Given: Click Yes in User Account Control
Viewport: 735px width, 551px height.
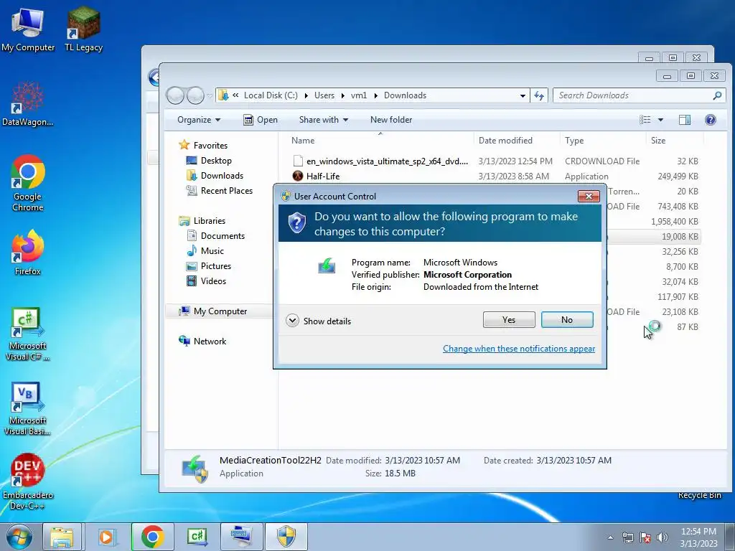Looking at the screenshot, I should coord(509,320).
